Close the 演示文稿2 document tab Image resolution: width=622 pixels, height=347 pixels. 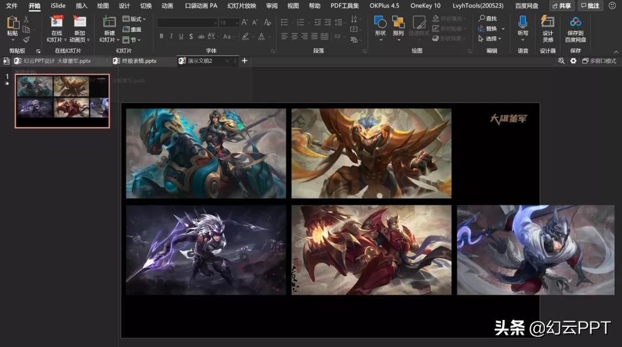click(x=227, y=60)
